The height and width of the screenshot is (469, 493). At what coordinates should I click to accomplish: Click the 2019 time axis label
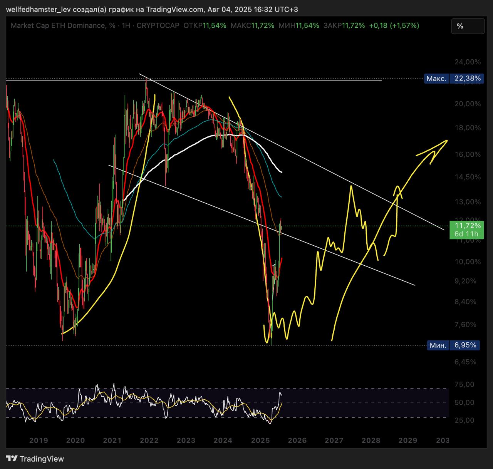(39, 441)
